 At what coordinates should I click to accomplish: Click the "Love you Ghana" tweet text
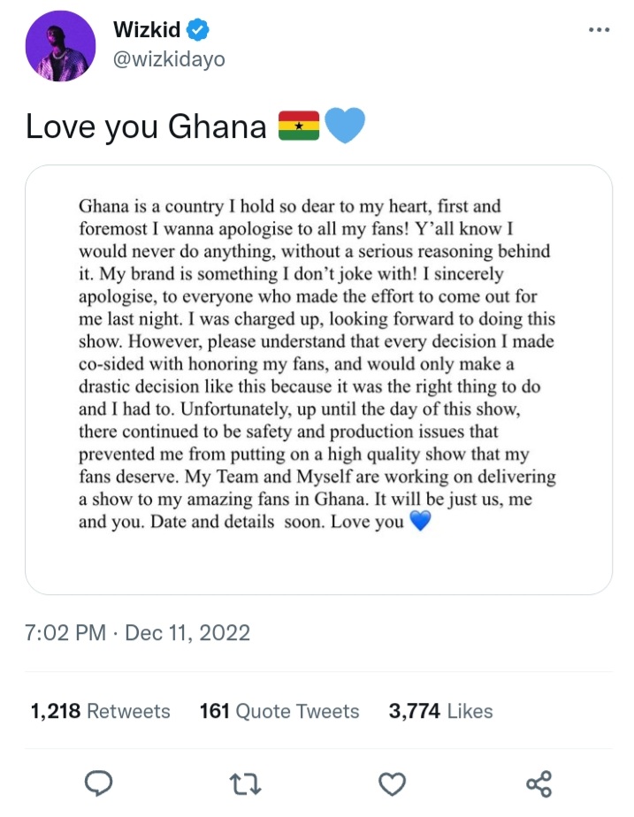pos(146,127)
